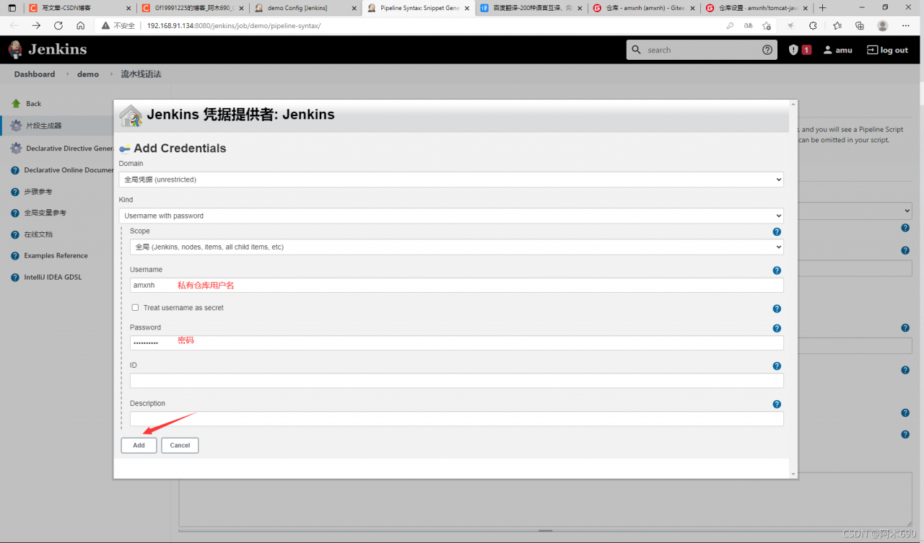Click the Username input field
Viewport: 924px width, 543px height.
pyautogui.click(x=456, y=285)
